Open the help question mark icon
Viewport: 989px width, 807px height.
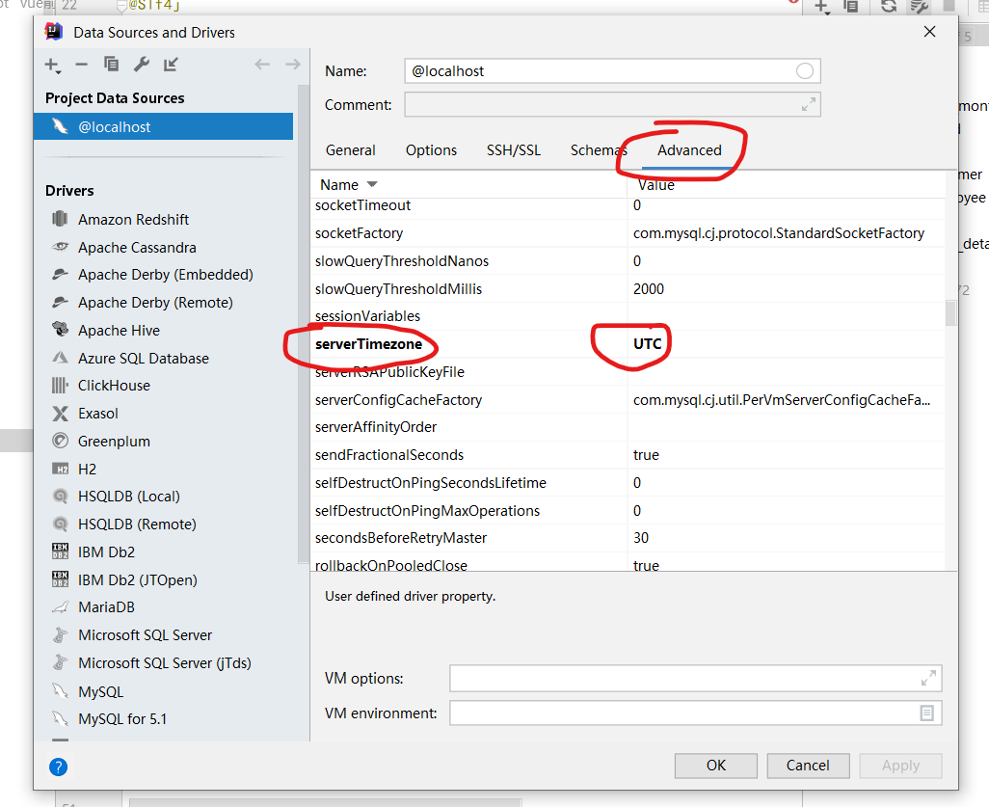58,767
